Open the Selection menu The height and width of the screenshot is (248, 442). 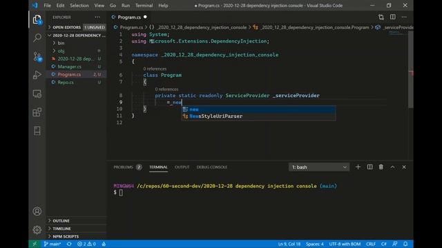coord(79,6)
